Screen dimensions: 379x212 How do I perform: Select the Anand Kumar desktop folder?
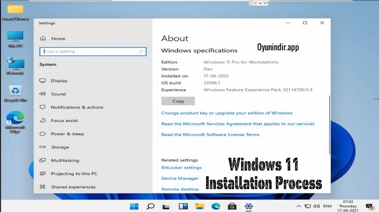[x=15, y=12]
